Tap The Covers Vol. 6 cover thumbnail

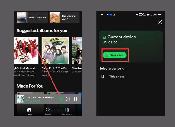[x=55, y=17]
